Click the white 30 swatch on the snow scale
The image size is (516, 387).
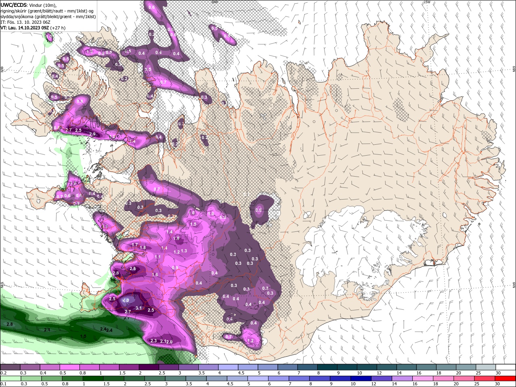pos(506,367)
